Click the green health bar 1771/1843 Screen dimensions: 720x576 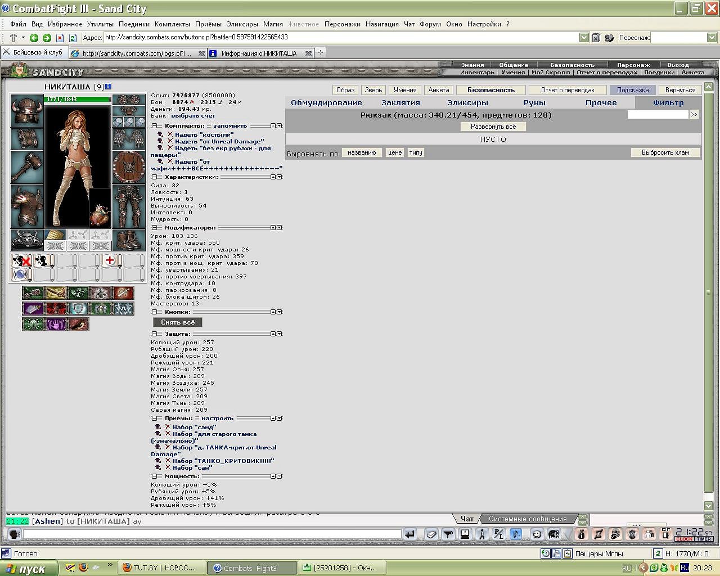(78, 99)
